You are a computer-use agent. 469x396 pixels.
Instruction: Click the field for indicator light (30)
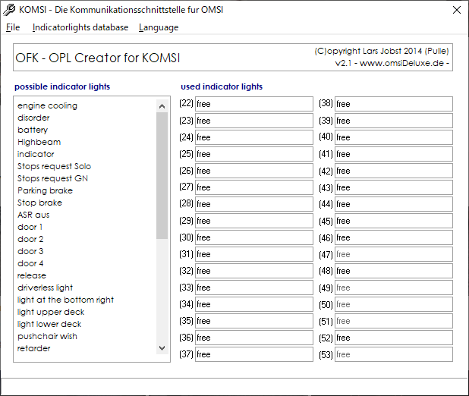tap(254, 237)
